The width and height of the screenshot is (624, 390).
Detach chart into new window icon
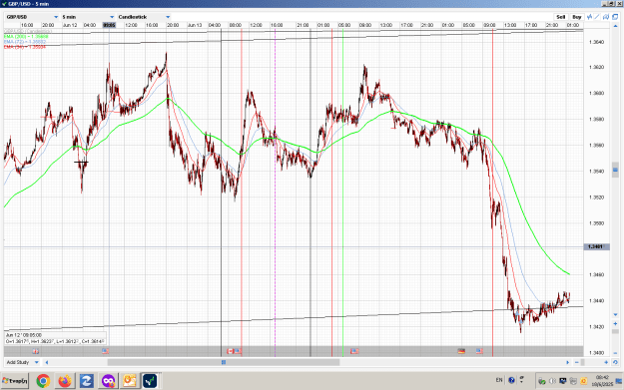(615, 17)
